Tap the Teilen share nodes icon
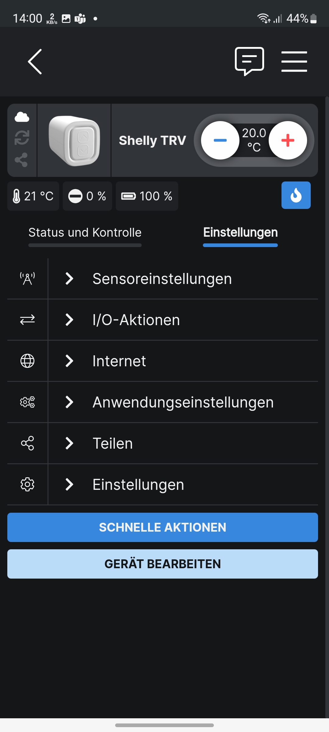Image resolution: width=329 pixels, height=732 pixels. [27, 443]
